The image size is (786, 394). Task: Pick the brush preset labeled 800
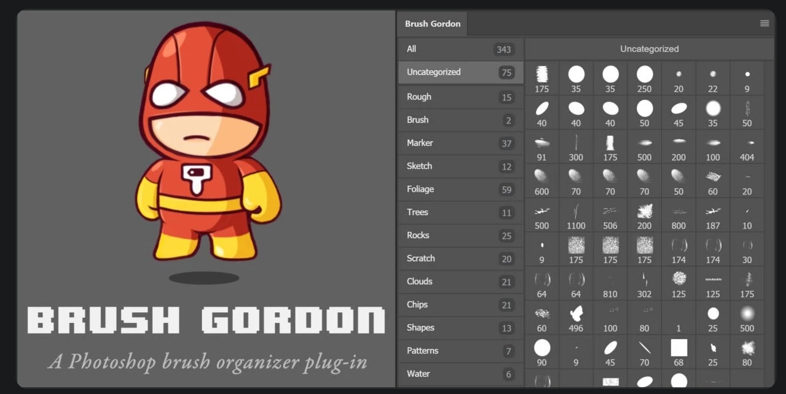(679, 215)
